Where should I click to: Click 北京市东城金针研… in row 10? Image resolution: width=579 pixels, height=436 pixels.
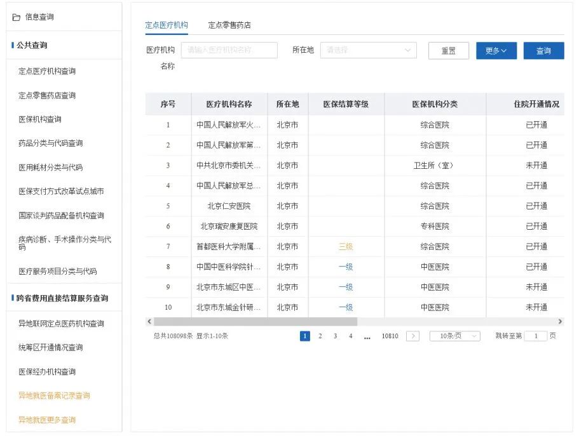(229, 308)
